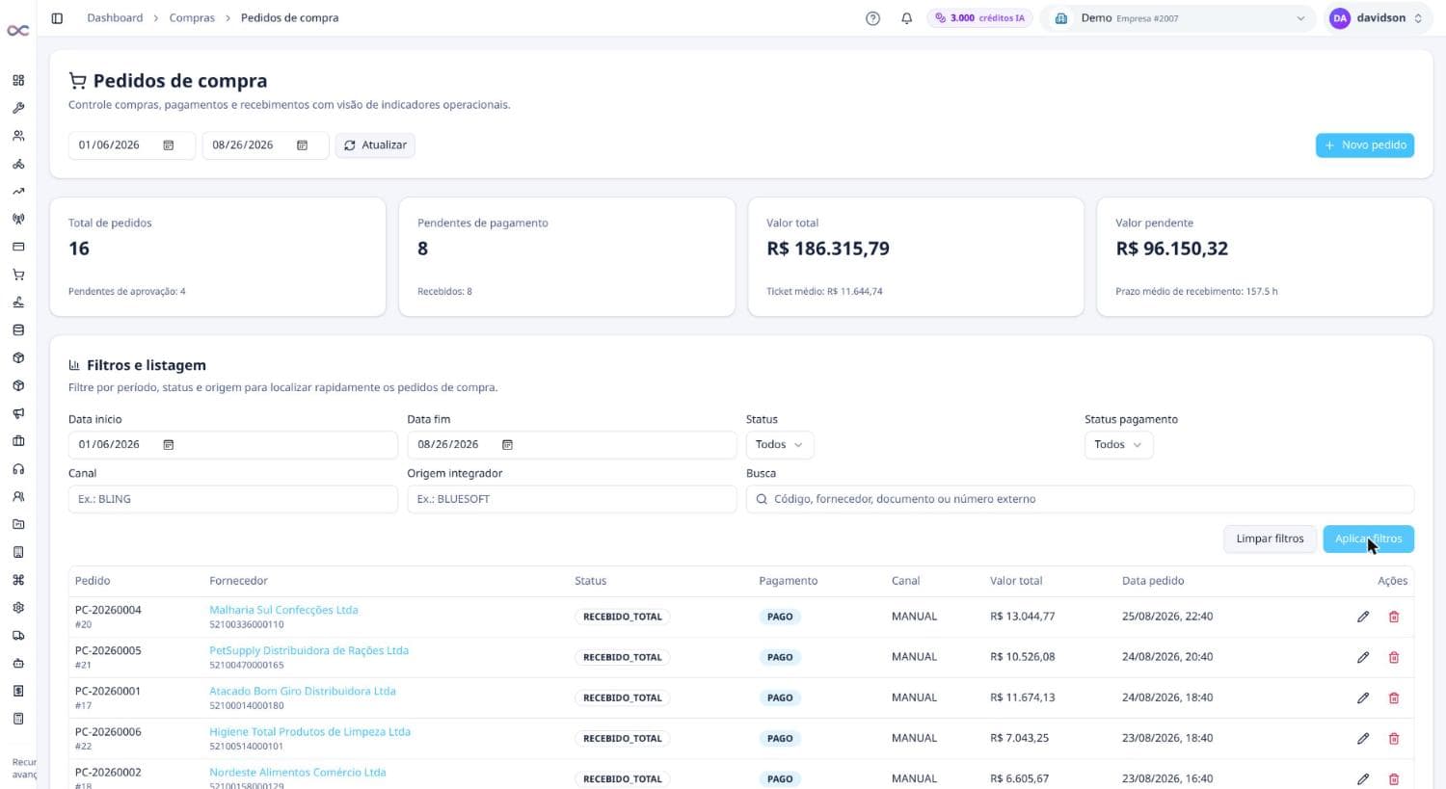Select order number PC-20260004

click(108, 610)
